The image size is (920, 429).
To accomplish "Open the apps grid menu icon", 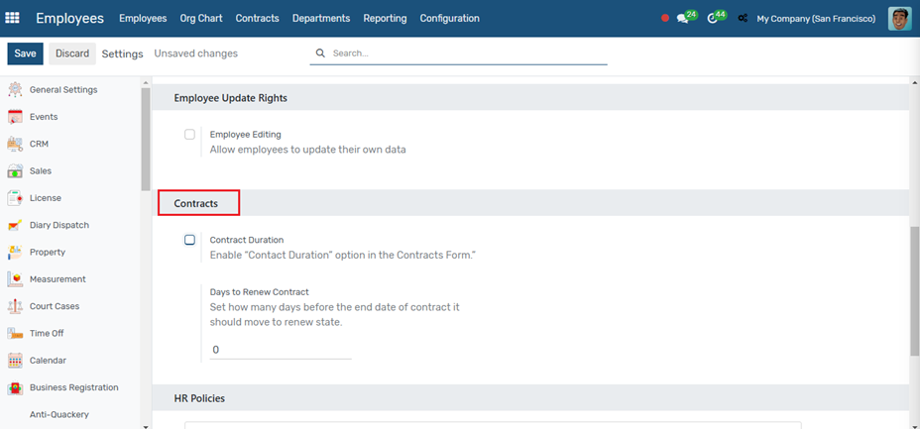I will pos(12,18).
